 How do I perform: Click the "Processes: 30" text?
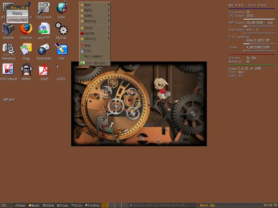239,12
